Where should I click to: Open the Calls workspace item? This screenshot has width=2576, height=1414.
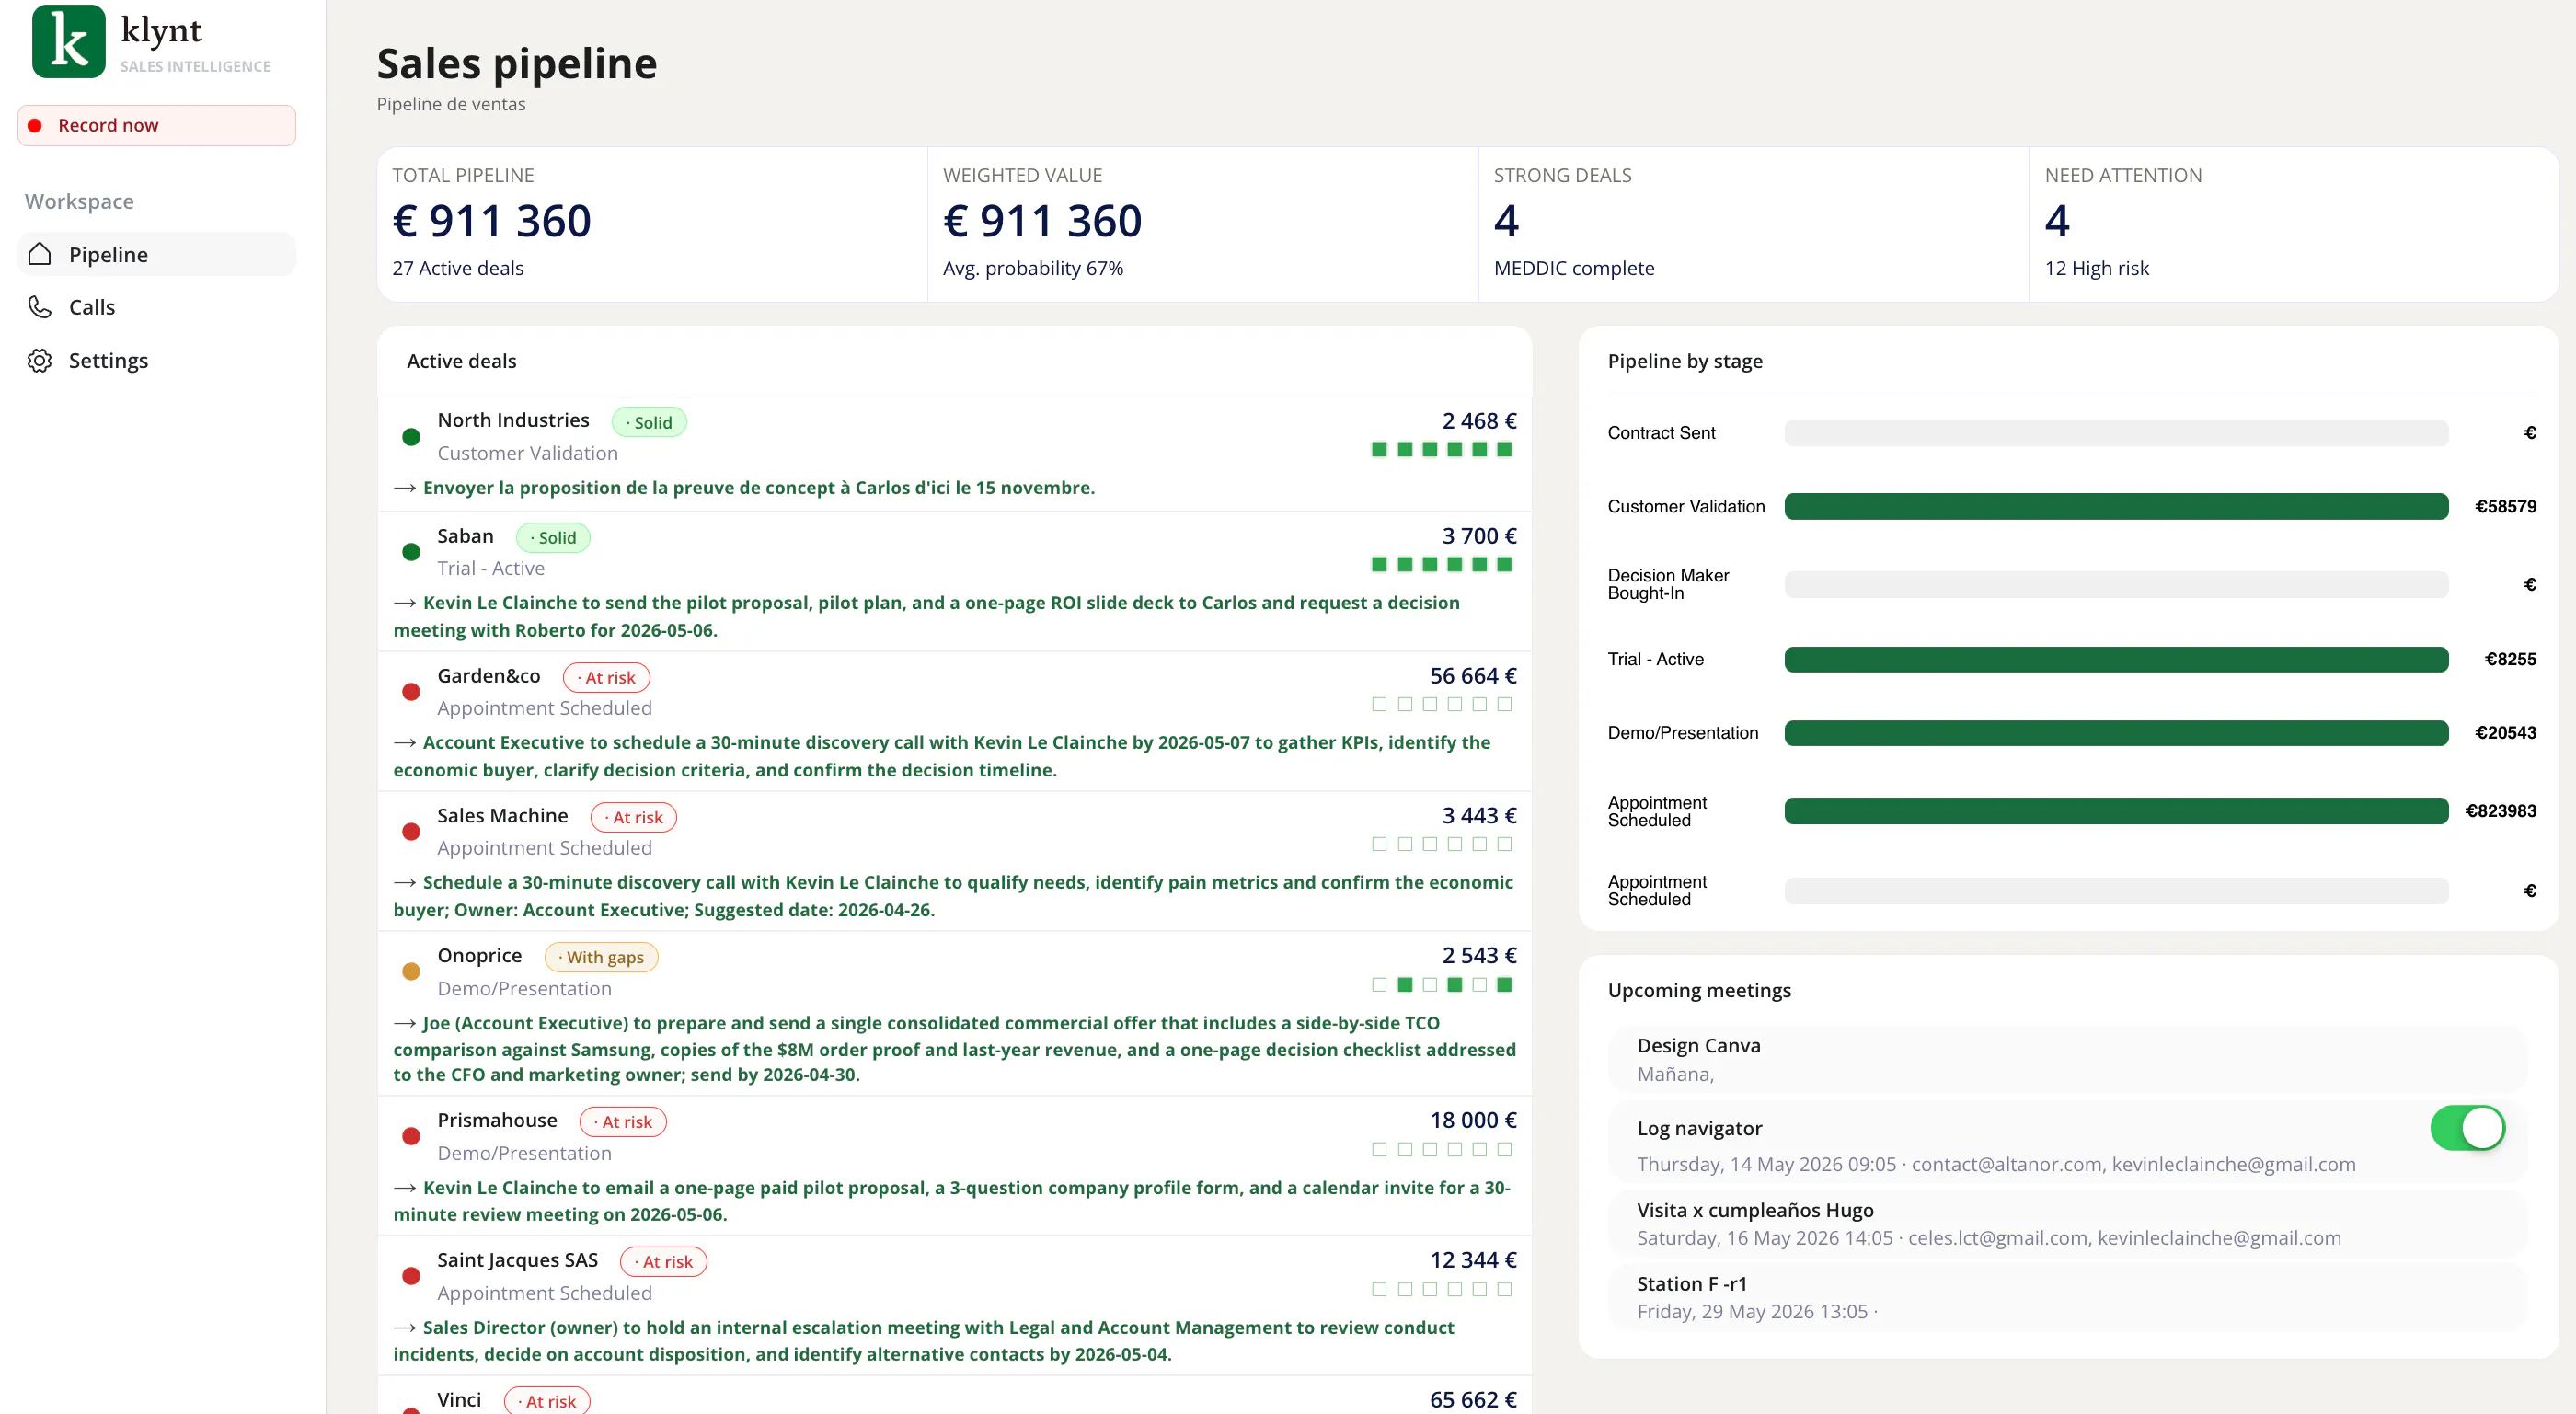click(x=157, y=307)
